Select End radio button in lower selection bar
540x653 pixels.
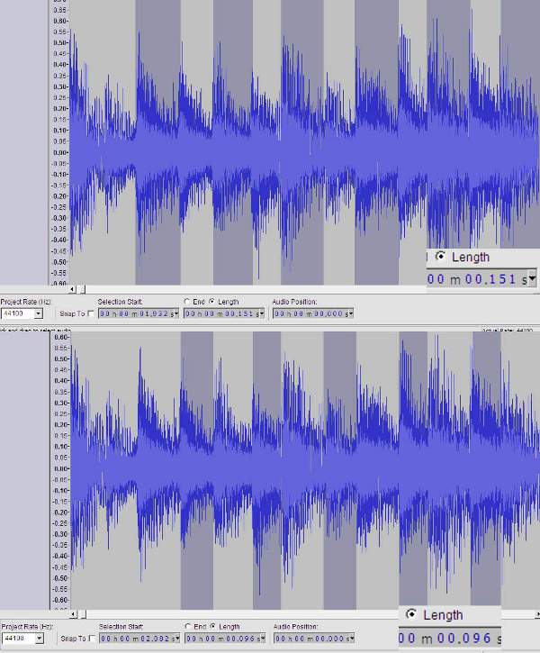tap(187, 626)
